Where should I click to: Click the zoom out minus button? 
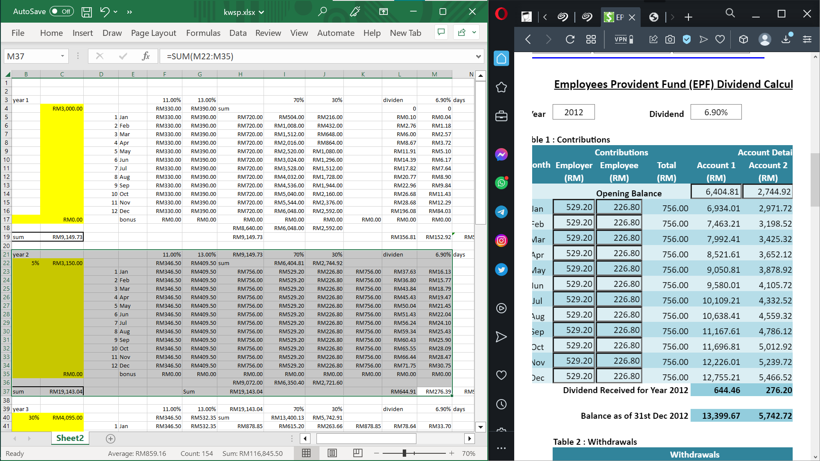[376, 453]
